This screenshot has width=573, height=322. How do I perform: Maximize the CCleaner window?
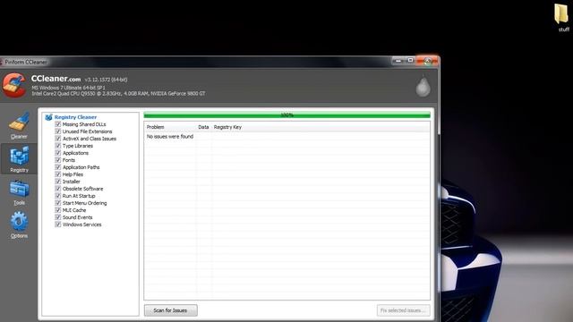click(410, 60)
